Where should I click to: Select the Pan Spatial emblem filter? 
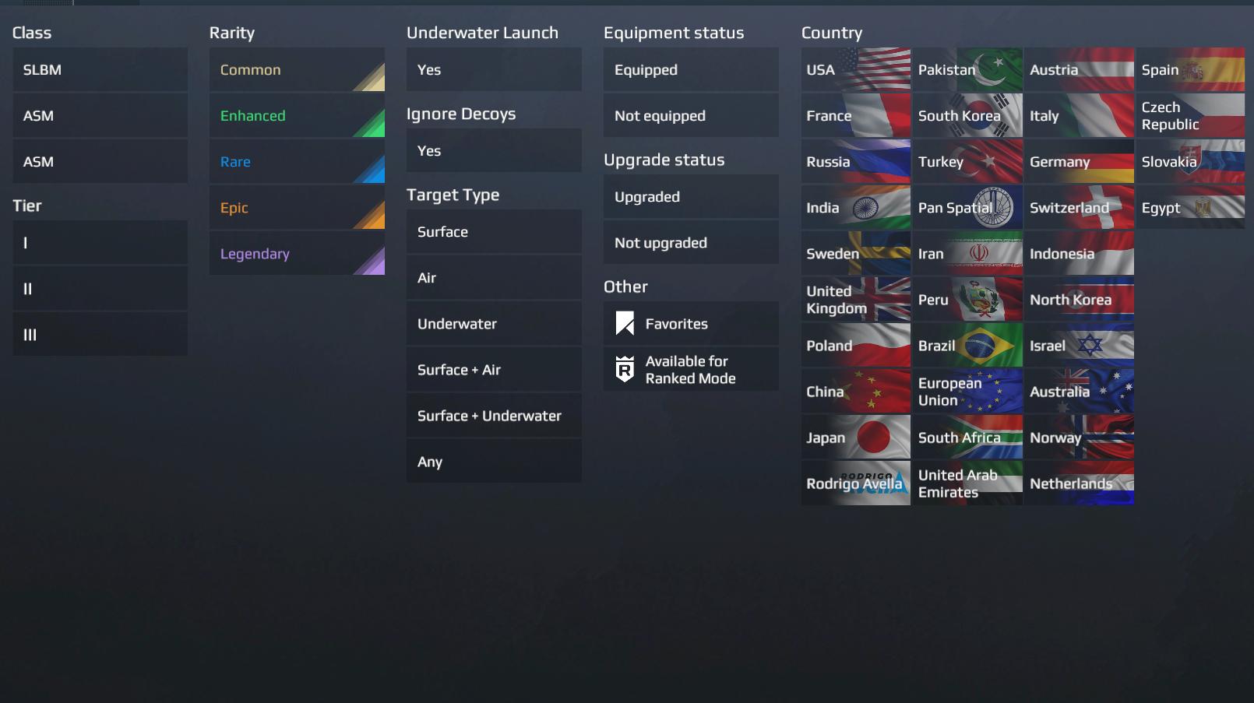pos(967,207)
